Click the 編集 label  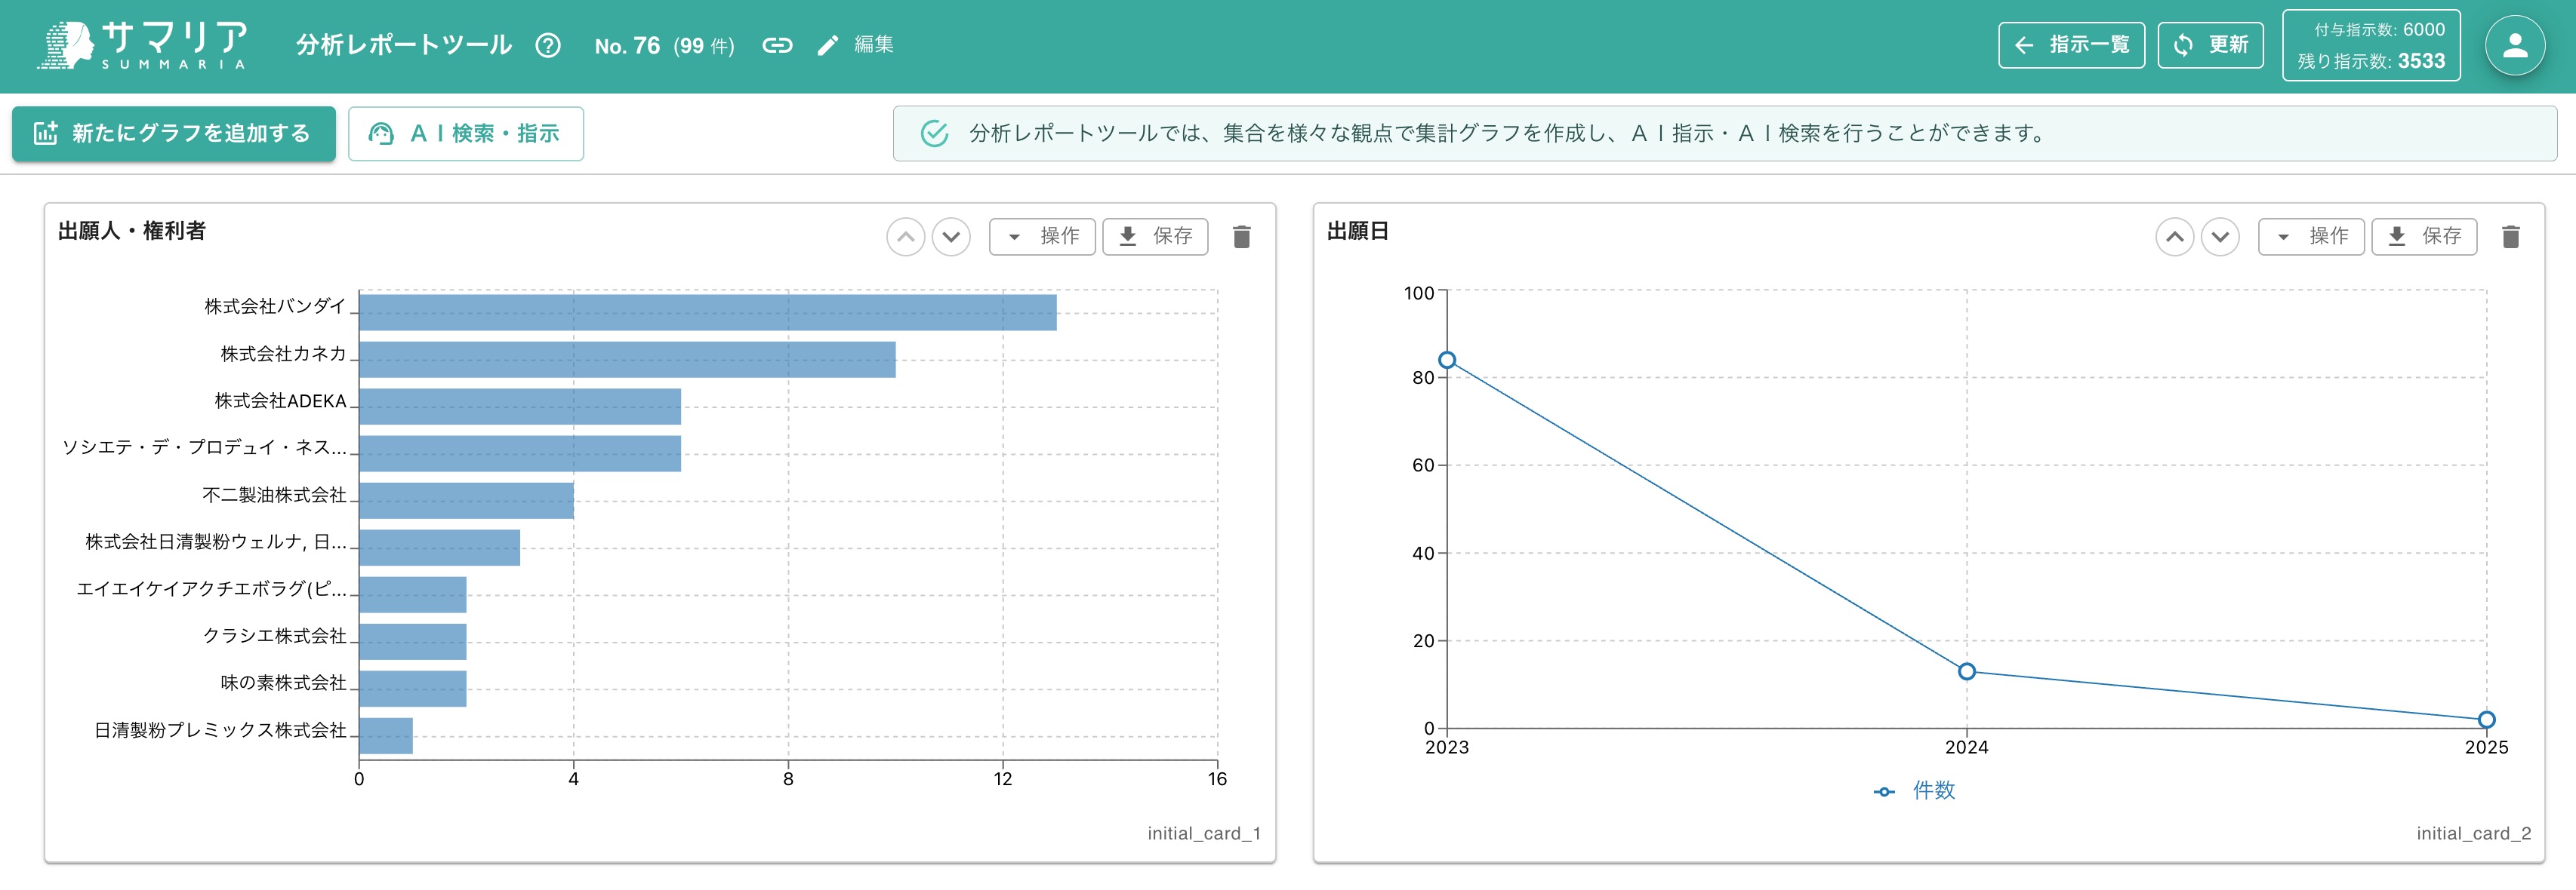pos(874,45)
